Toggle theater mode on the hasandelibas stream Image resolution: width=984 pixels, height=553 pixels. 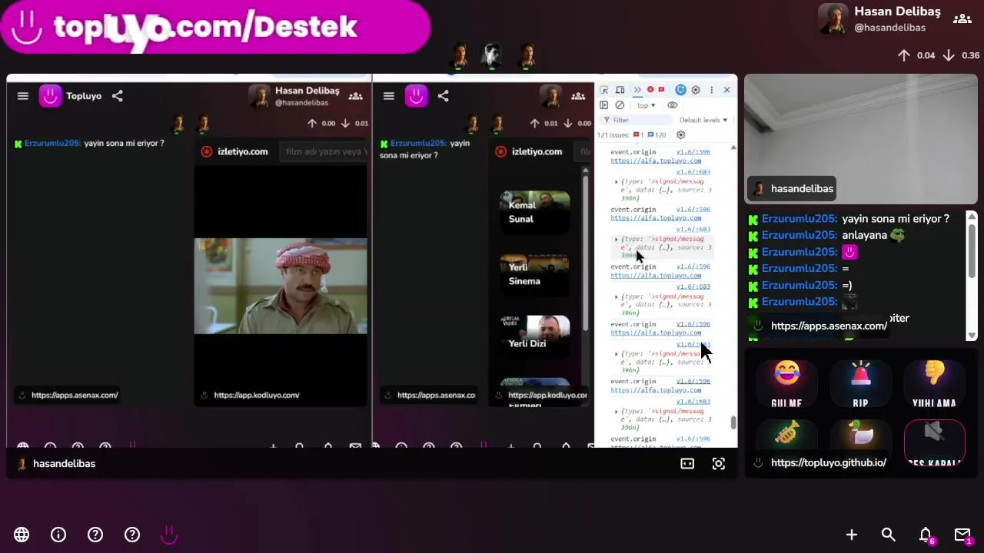click(687, 464)
